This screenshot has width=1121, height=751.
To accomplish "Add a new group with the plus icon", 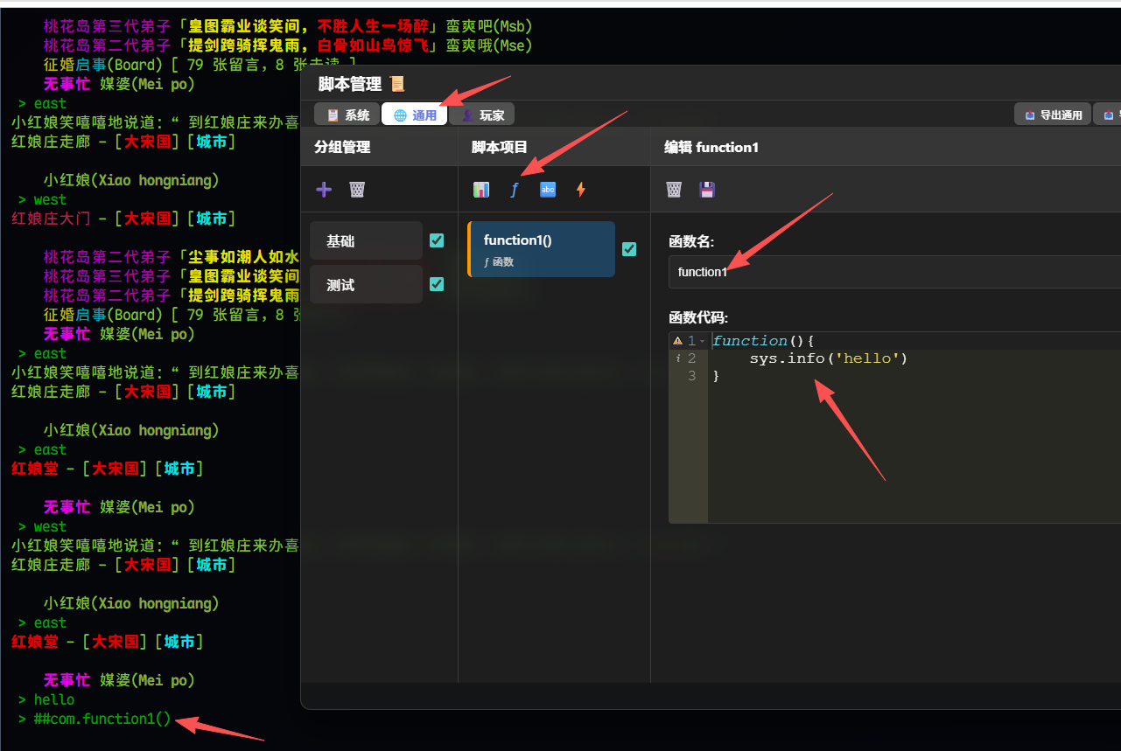I will [324, 189].
